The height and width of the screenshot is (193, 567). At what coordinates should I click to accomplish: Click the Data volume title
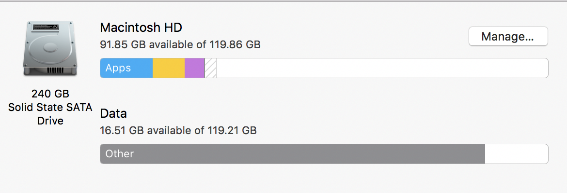click(x=113, y=114)
